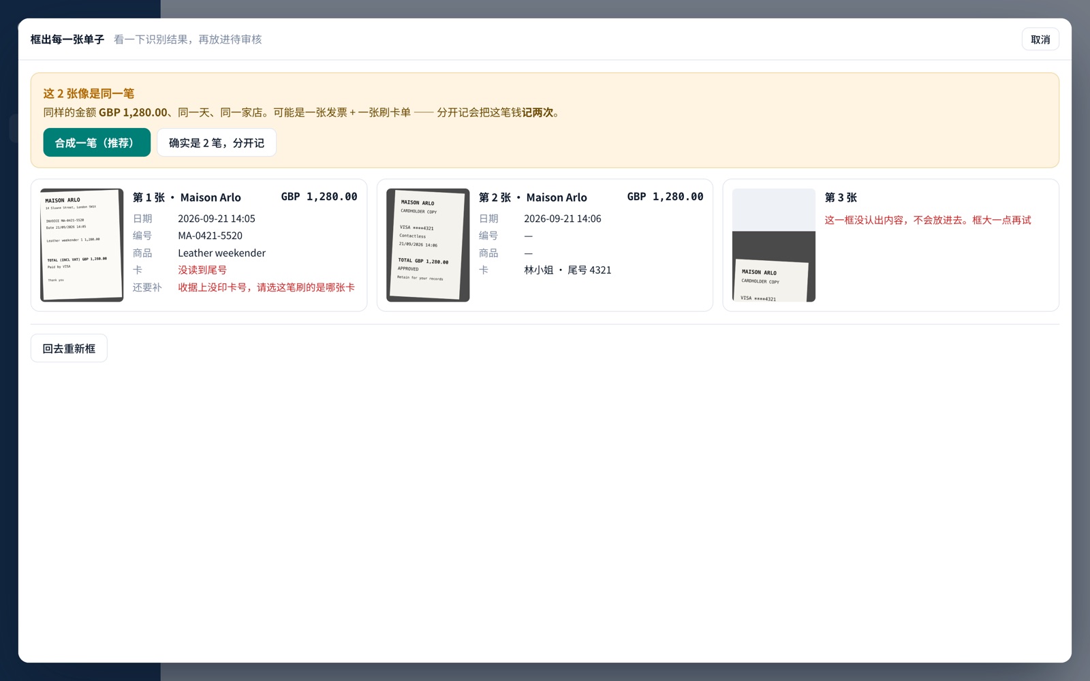
Task: Click 收据上没印卡号 prompt to choose card
Action: coord(266,287)
